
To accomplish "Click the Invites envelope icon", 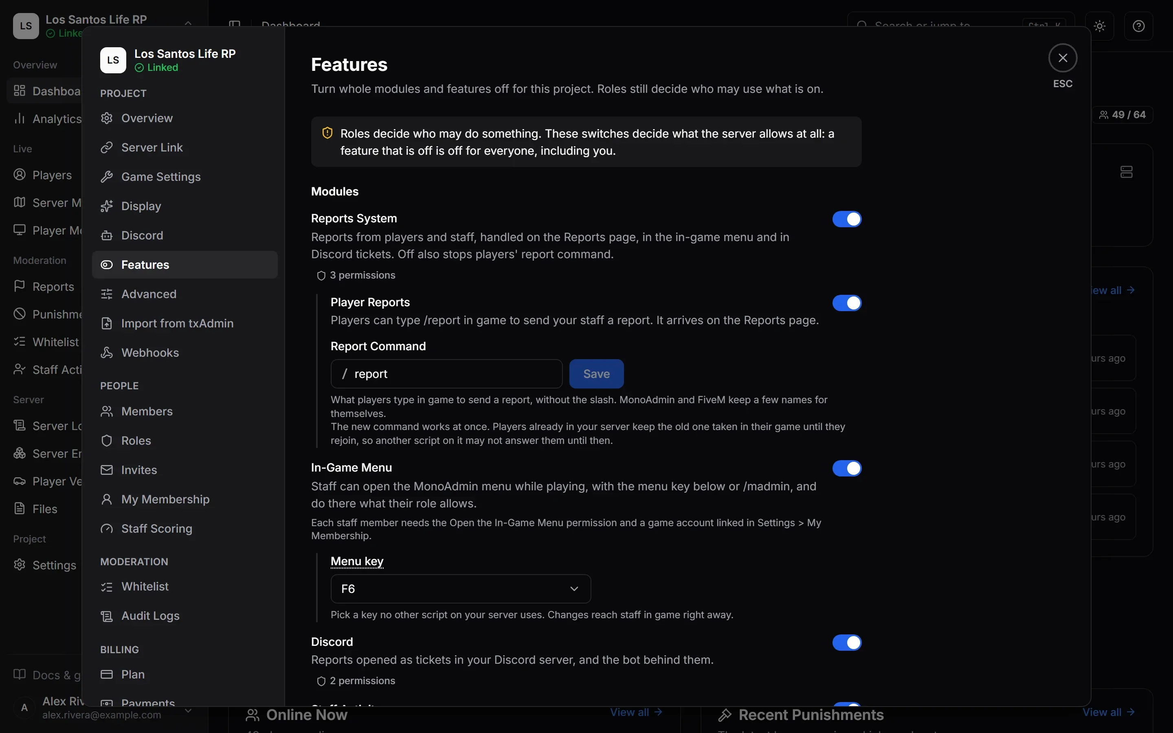I will click(x=107, y=470).
